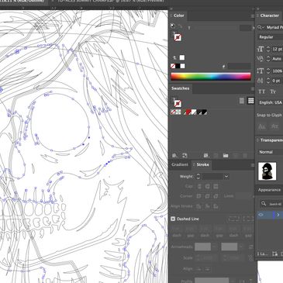Screen dimensions: 283x283
Task: Toggle the All Caps TT button
Action: tap(261, 91)
